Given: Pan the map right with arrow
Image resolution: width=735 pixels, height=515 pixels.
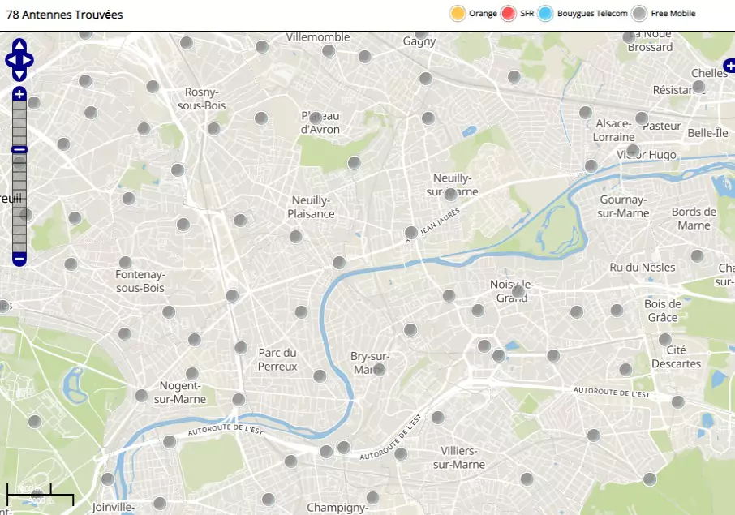Looking at the screenshot, I should click(29, 60).
